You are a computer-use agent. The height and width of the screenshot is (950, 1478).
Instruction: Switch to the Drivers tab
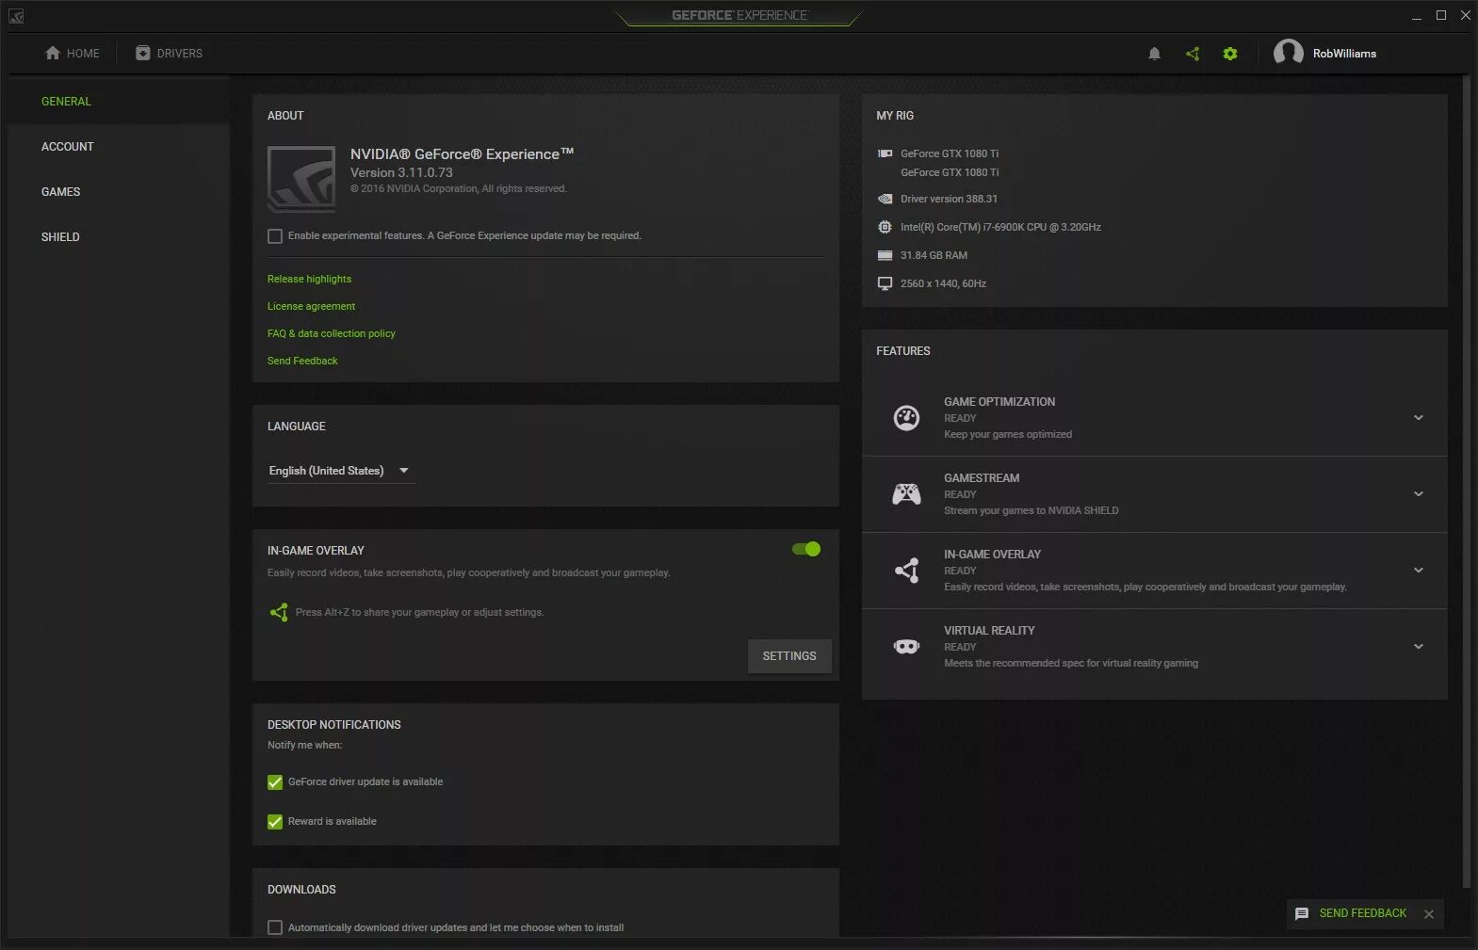(x=170, y=53)
